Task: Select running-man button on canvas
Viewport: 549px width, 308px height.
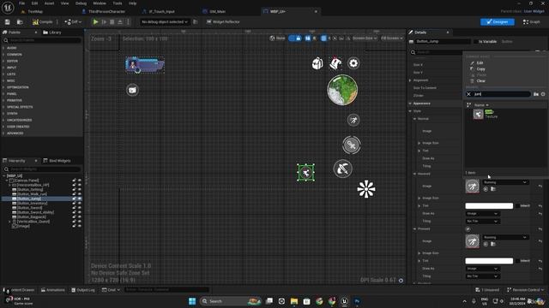Action: pos(353,120)
